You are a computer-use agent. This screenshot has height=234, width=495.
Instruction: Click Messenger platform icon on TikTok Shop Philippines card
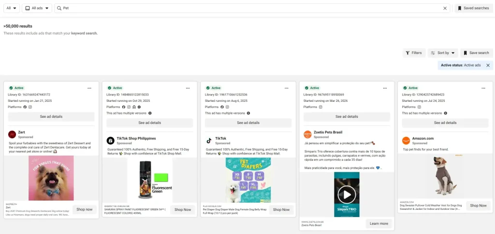tap(139, 107)
